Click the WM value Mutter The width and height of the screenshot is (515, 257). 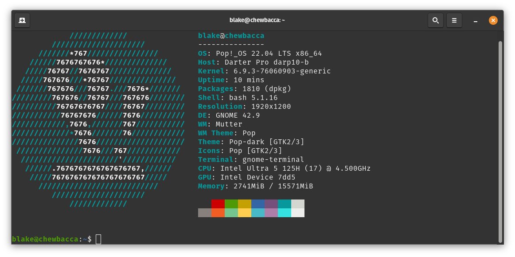[x=229, y=124]
